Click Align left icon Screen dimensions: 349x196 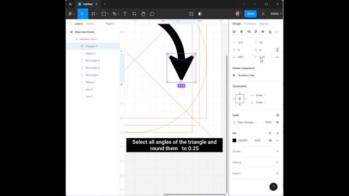click(234, 32)
